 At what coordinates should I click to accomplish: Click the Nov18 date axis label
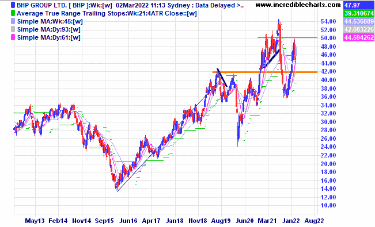(x=198, y=221)
